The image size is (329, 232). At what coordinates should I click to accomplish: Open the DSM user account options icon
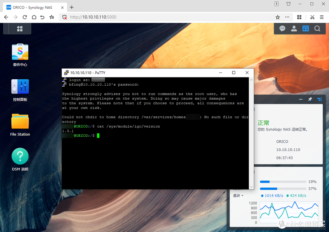294,29
